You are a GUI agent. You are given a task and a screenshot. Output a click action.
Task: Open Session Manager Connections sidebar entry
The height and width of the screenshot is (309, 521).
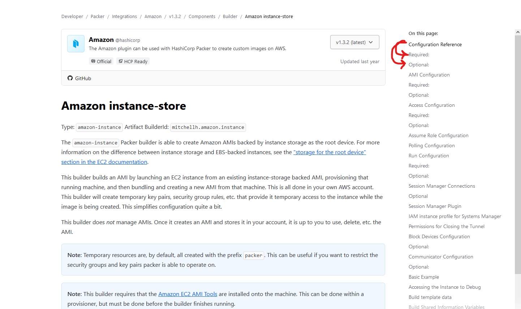tap(442, 186)
